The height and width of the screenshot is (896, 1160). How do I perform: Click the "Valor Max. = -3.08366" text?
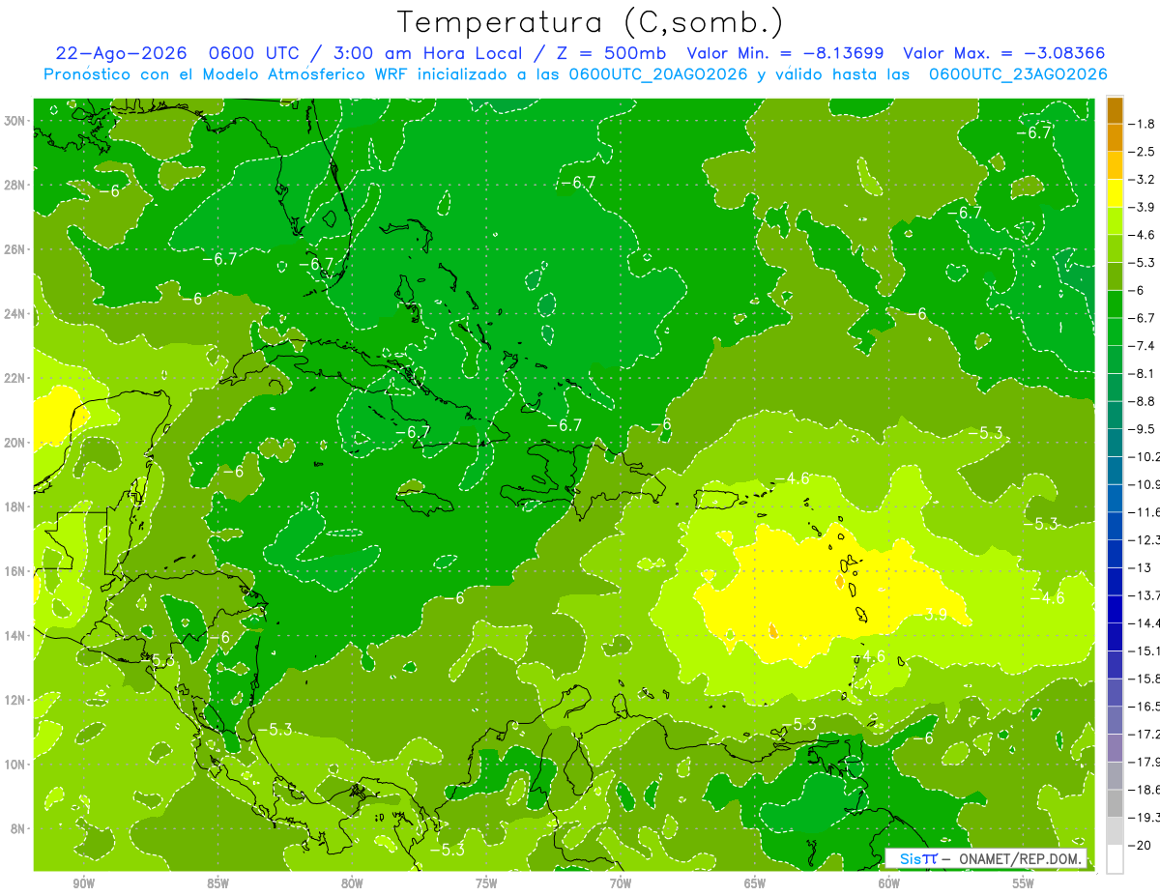coord(1003,53)
